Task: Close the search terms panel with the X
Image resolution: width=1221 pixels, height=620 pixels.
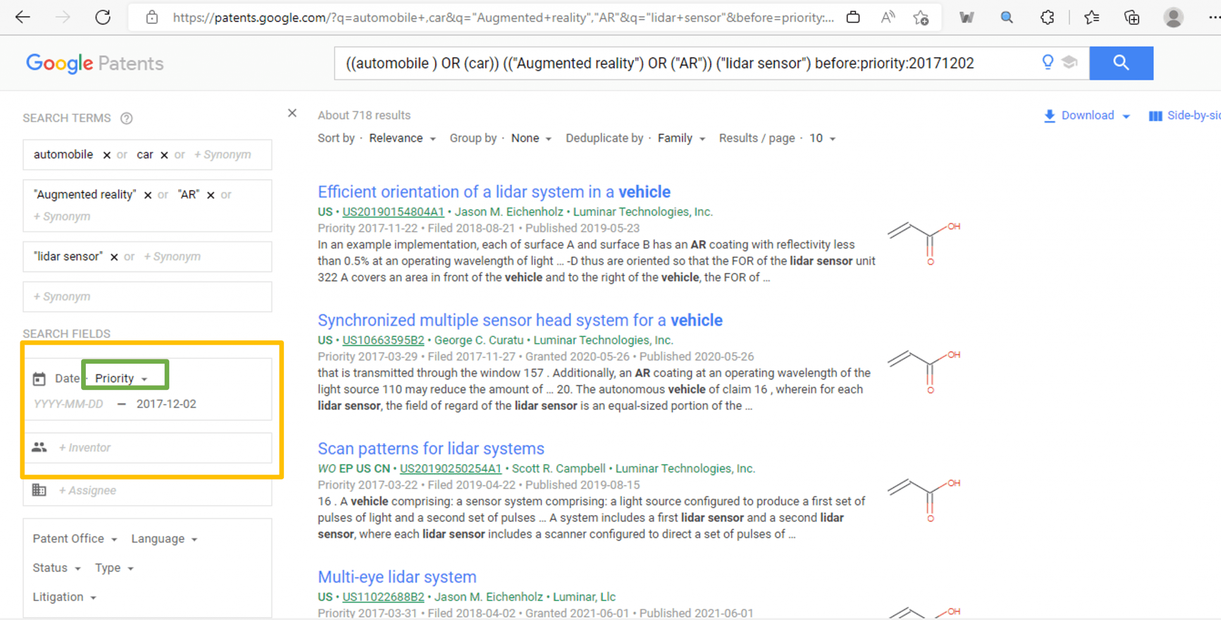Action: [292, 113]
